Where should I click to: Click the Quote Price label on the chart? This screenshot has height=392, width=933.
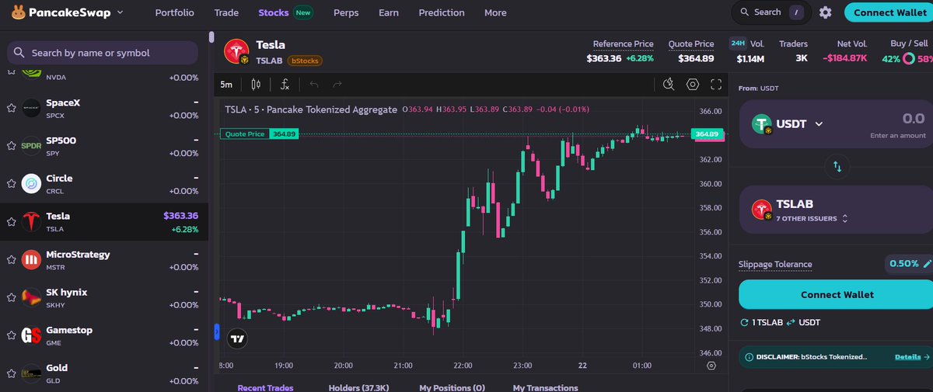(245, 134)
